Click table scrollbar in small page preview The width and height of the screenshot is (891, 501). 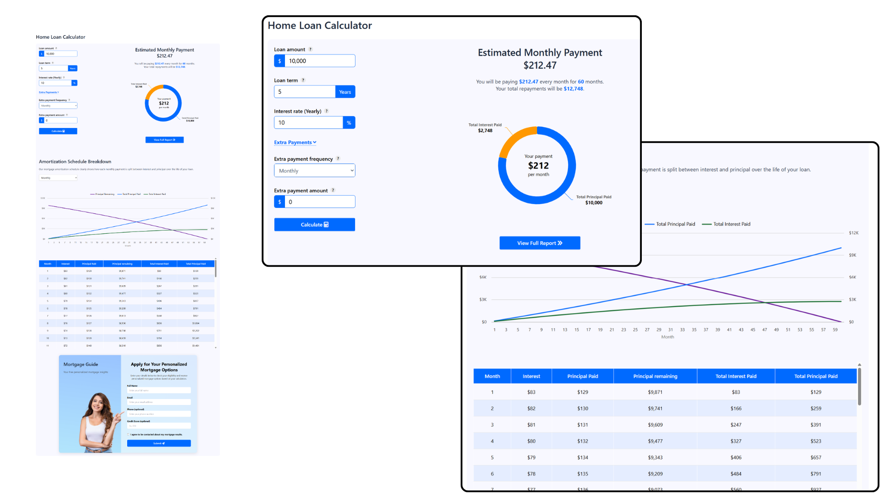tap(216, 269)
